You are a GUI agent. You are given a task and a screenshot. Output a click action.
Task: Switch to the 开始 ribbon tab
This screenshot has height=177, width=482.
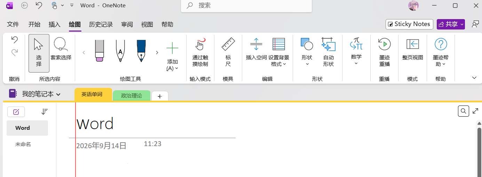pos(34,24)
